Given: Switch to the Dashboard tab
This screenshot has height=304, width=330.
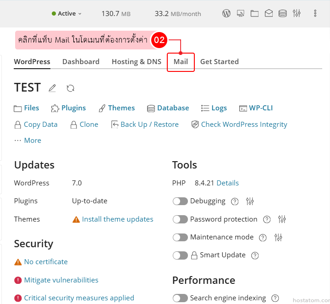Looking at the screenshot, I should [81, 62].
